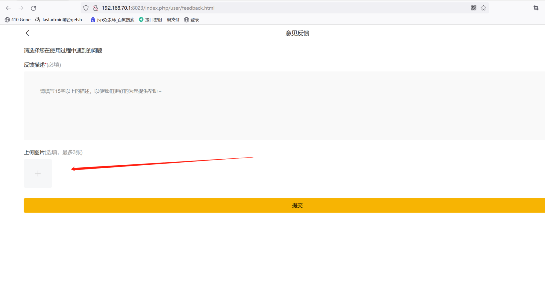Go back with the browser back arrow
The width and height of the screenshot is (545, 289).
click(9, 8)
